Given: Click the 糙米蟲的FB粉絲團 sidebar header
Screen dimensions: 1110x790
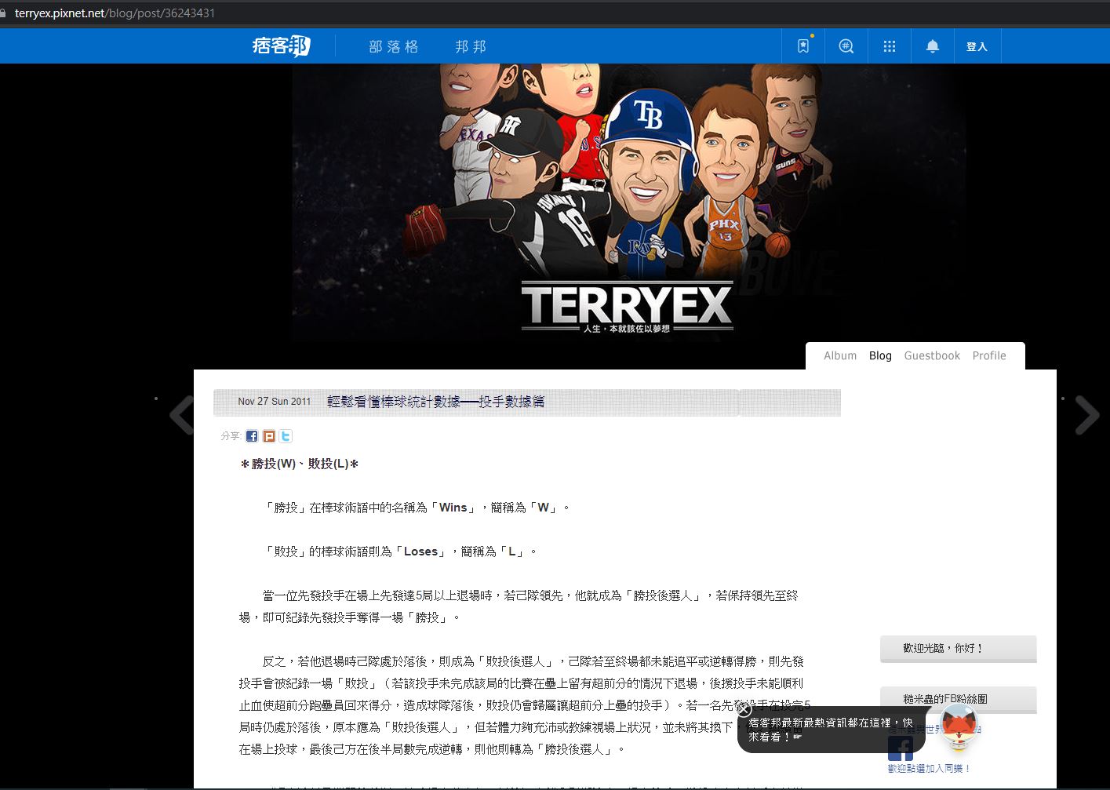Looking at the screenshot, I should (959, 699).
